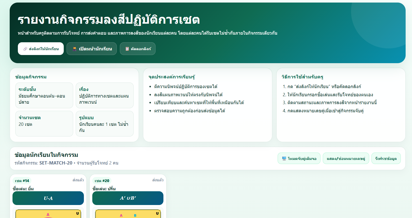
Task: Click step 4 กดแสดงหมายเลขคู่
Action: pos(323,111)
